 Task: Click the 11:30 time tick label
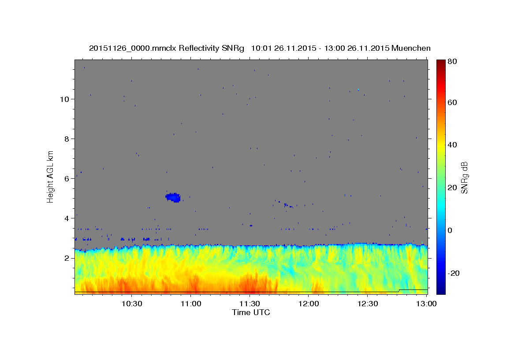click(x=250, y=304)
